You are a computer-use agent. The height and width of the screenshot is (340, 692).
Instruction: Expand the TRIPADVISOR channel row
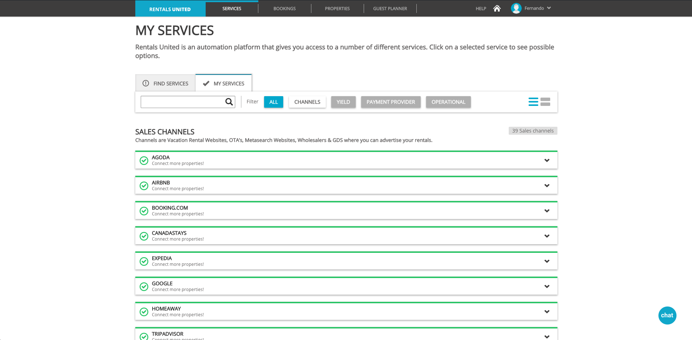point(547,337)
